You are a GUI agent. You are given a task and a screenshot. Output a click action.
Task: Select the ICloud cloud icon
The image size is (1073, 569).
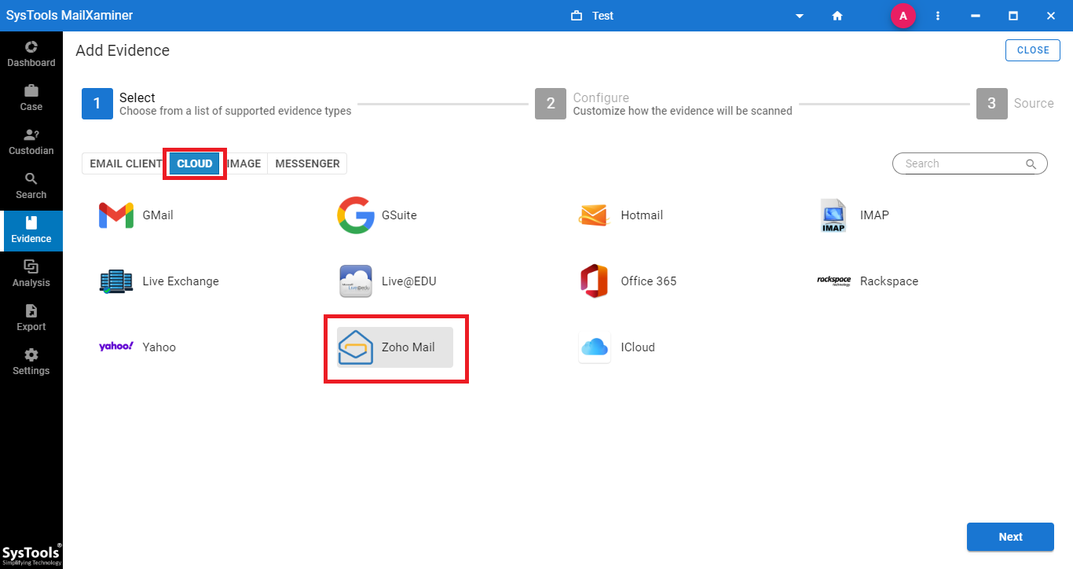pyautogui.click(x=594, y=347)
